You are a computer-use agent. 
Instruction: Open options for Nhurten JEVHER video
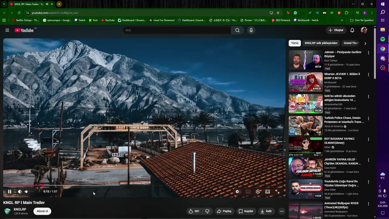tap(368, 75)
